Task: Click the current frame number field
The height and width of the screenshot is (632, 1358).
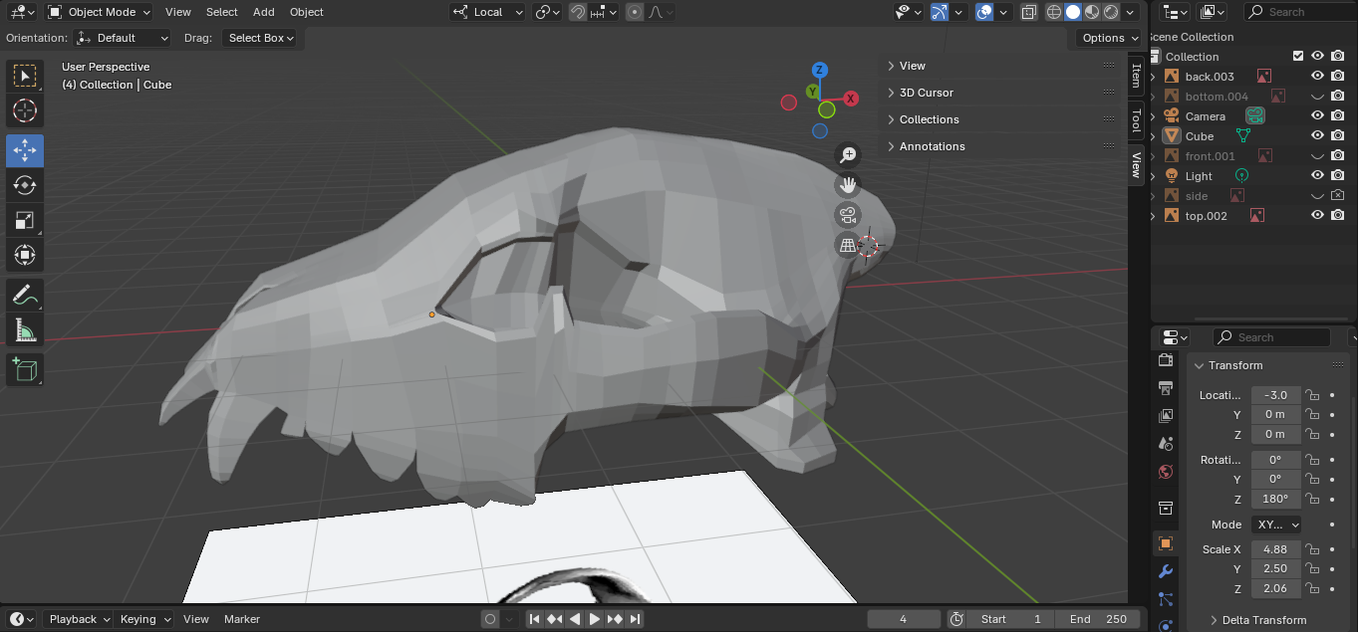Action: click(x=903, y=618)
